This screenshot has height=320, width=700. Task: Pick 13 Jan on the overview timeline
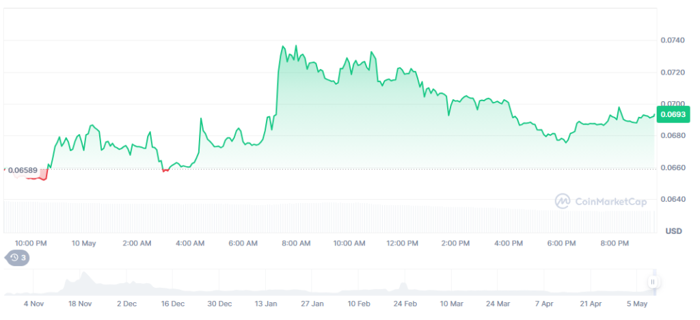(266, 303)
